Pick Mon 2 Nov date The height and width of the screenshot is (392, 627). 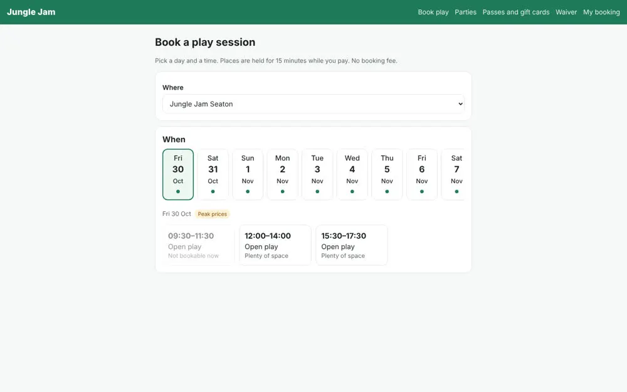click(282, 174)
